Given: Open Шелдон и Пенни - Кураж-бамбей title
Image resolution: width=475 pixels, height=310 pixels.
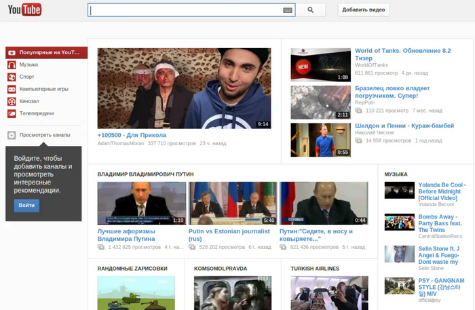Looking at the screenshot, I should tap(404, 125).
